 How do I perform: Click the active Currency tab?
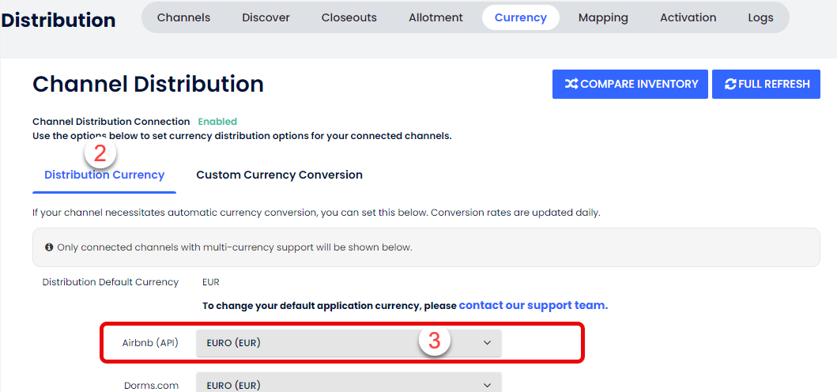pyautogui.click(x=520, y=17)
